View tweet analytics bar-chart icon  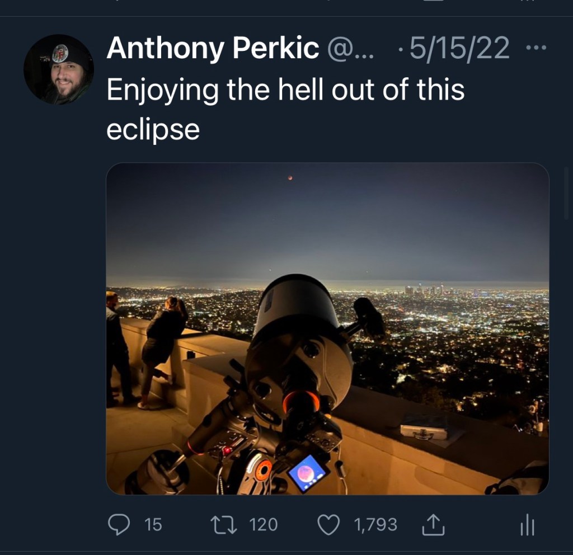click(527, 525)
